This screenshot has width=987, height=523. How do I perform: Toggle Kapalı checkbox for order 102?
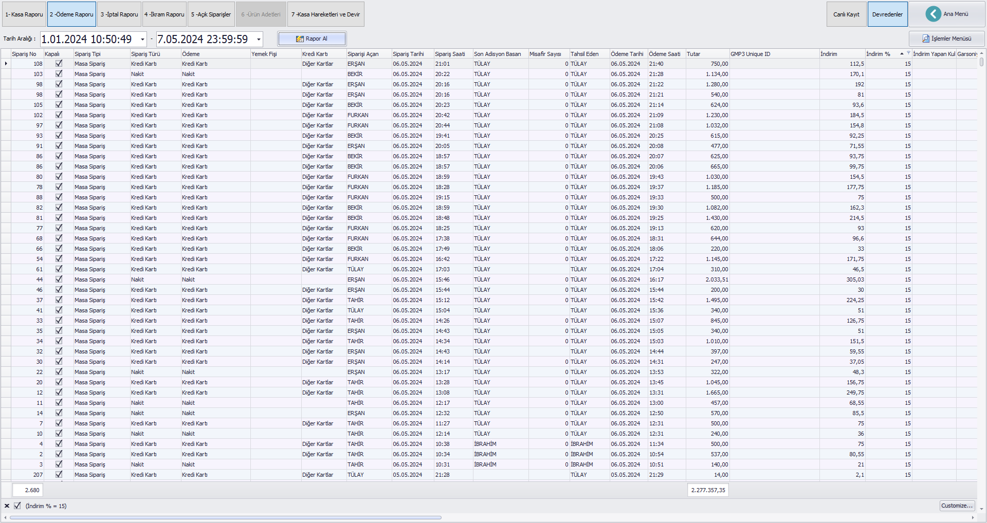click(x=59, y=115)
